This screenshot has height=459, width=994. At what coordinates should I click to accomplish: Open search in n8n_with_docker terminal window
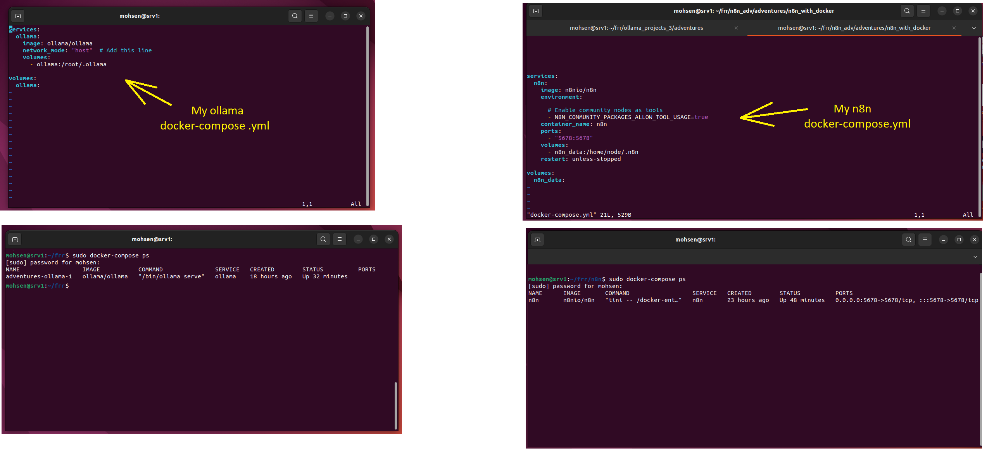(x=907, y=11)
